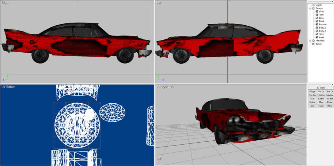Close the scene tree panel

pyautogui.click(x=332, y=2)
